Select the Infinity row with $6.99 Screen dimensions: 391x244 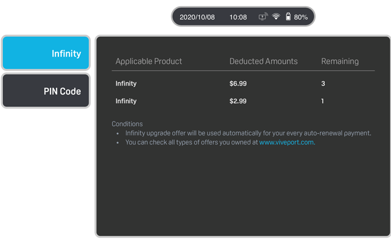(x=243, y=83)
